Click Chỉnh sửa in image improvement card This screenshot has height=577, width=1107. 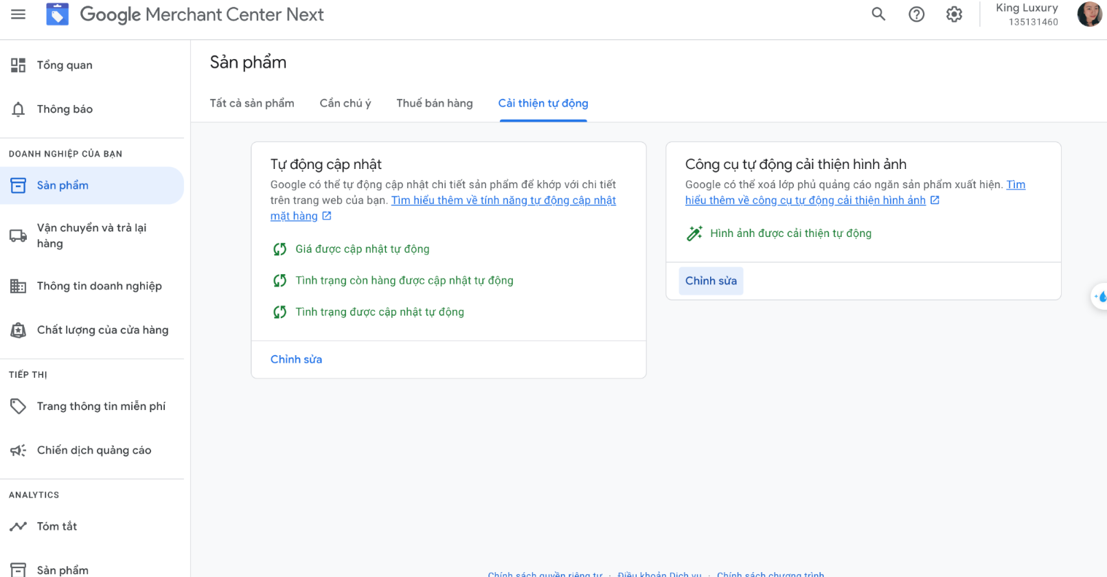point(711,281)
